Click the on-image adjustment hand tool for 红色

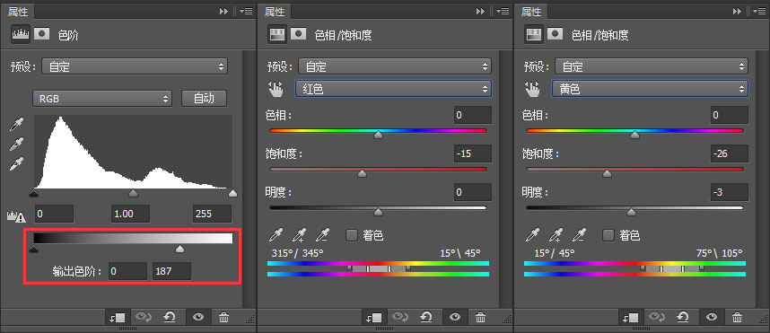pos(276,89)
